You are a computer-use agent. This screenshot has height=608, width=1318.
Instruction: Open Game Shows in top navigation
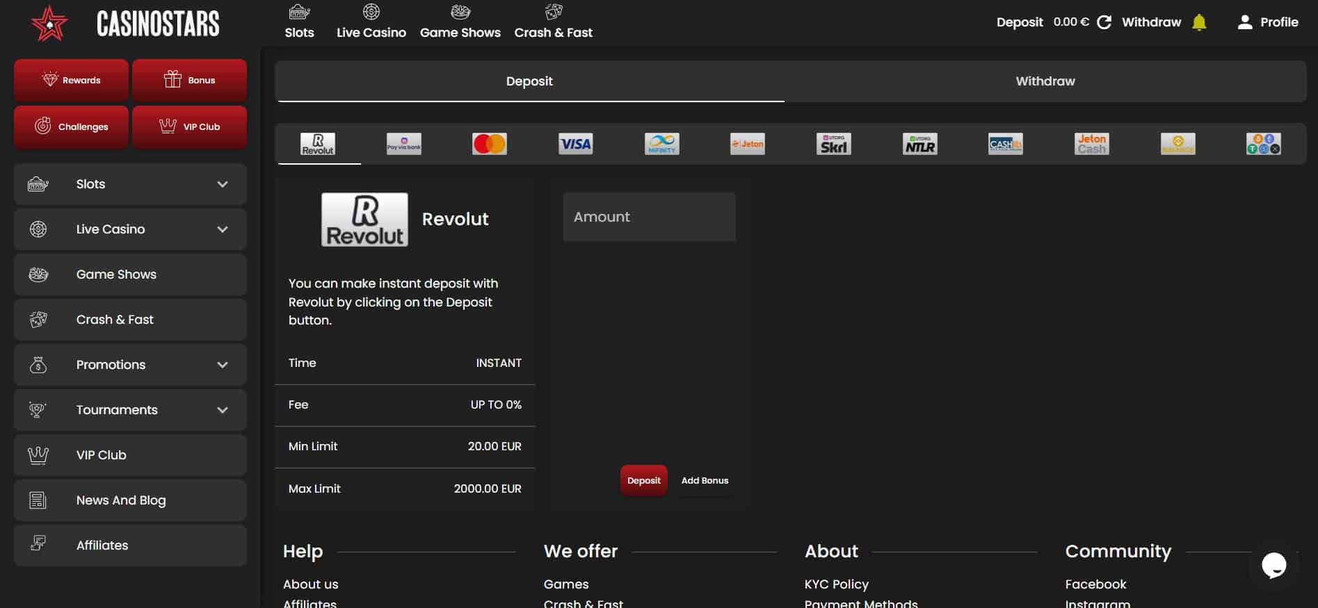pos(460,22)
